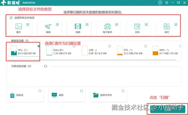Screen dimensions: 188x115
Task: Select the 回收站 radio button
Action: 40,91
